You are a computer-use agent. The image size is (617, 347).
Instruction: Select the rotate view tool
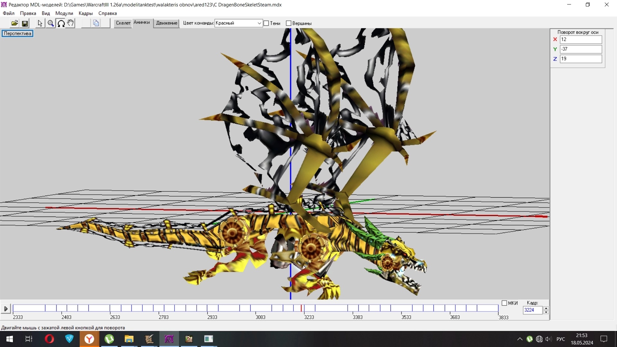[61, 23]
